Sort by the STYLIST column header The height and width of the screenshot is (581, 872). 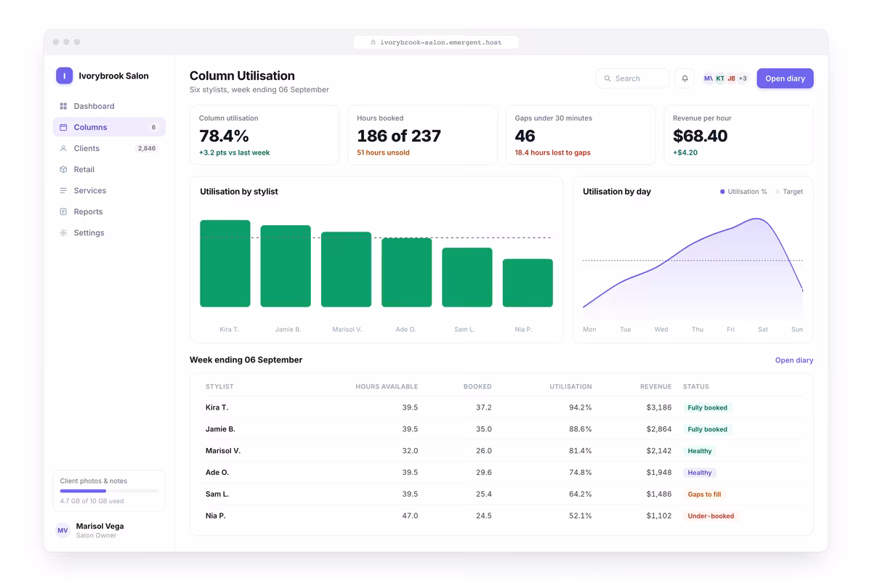pyautogui.click(x=219, y=386)
